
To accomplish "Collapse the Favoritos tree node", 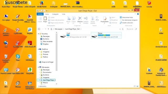I will 38,34.
